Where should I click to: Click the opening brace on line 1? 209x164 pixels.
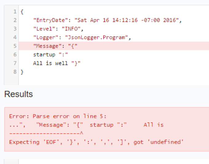(x=22, y=12)
